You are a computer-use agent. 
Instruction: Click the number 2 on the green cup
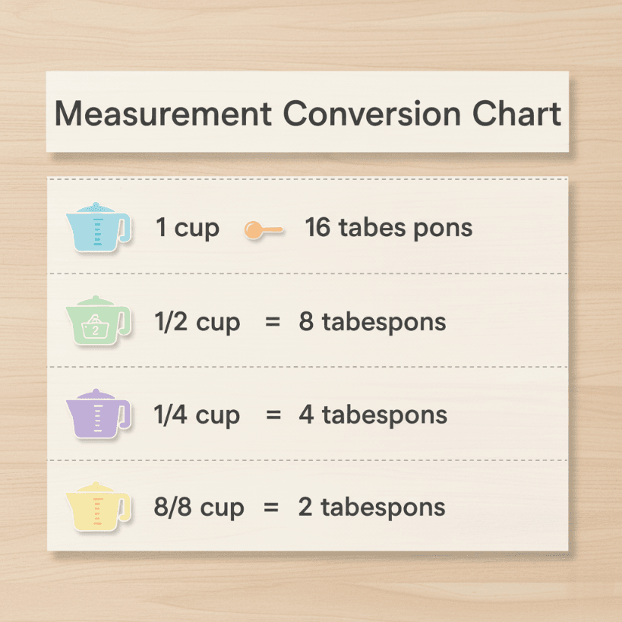tap(96, 330)
